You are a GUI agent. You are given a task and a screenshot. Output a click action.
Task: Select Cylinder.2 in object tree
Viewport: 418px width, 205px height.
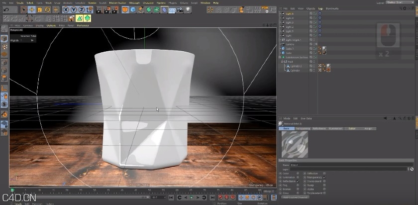pos(296,66)
